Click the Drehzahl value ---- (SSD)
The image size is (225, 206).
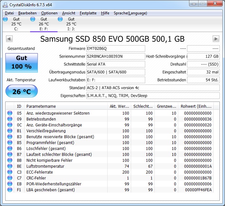point(203,64)
